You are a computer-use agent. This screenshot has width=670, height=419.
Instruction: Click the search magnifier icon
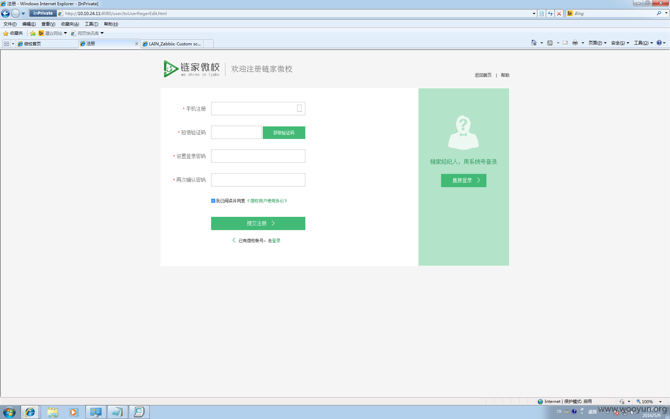point(659,13)
